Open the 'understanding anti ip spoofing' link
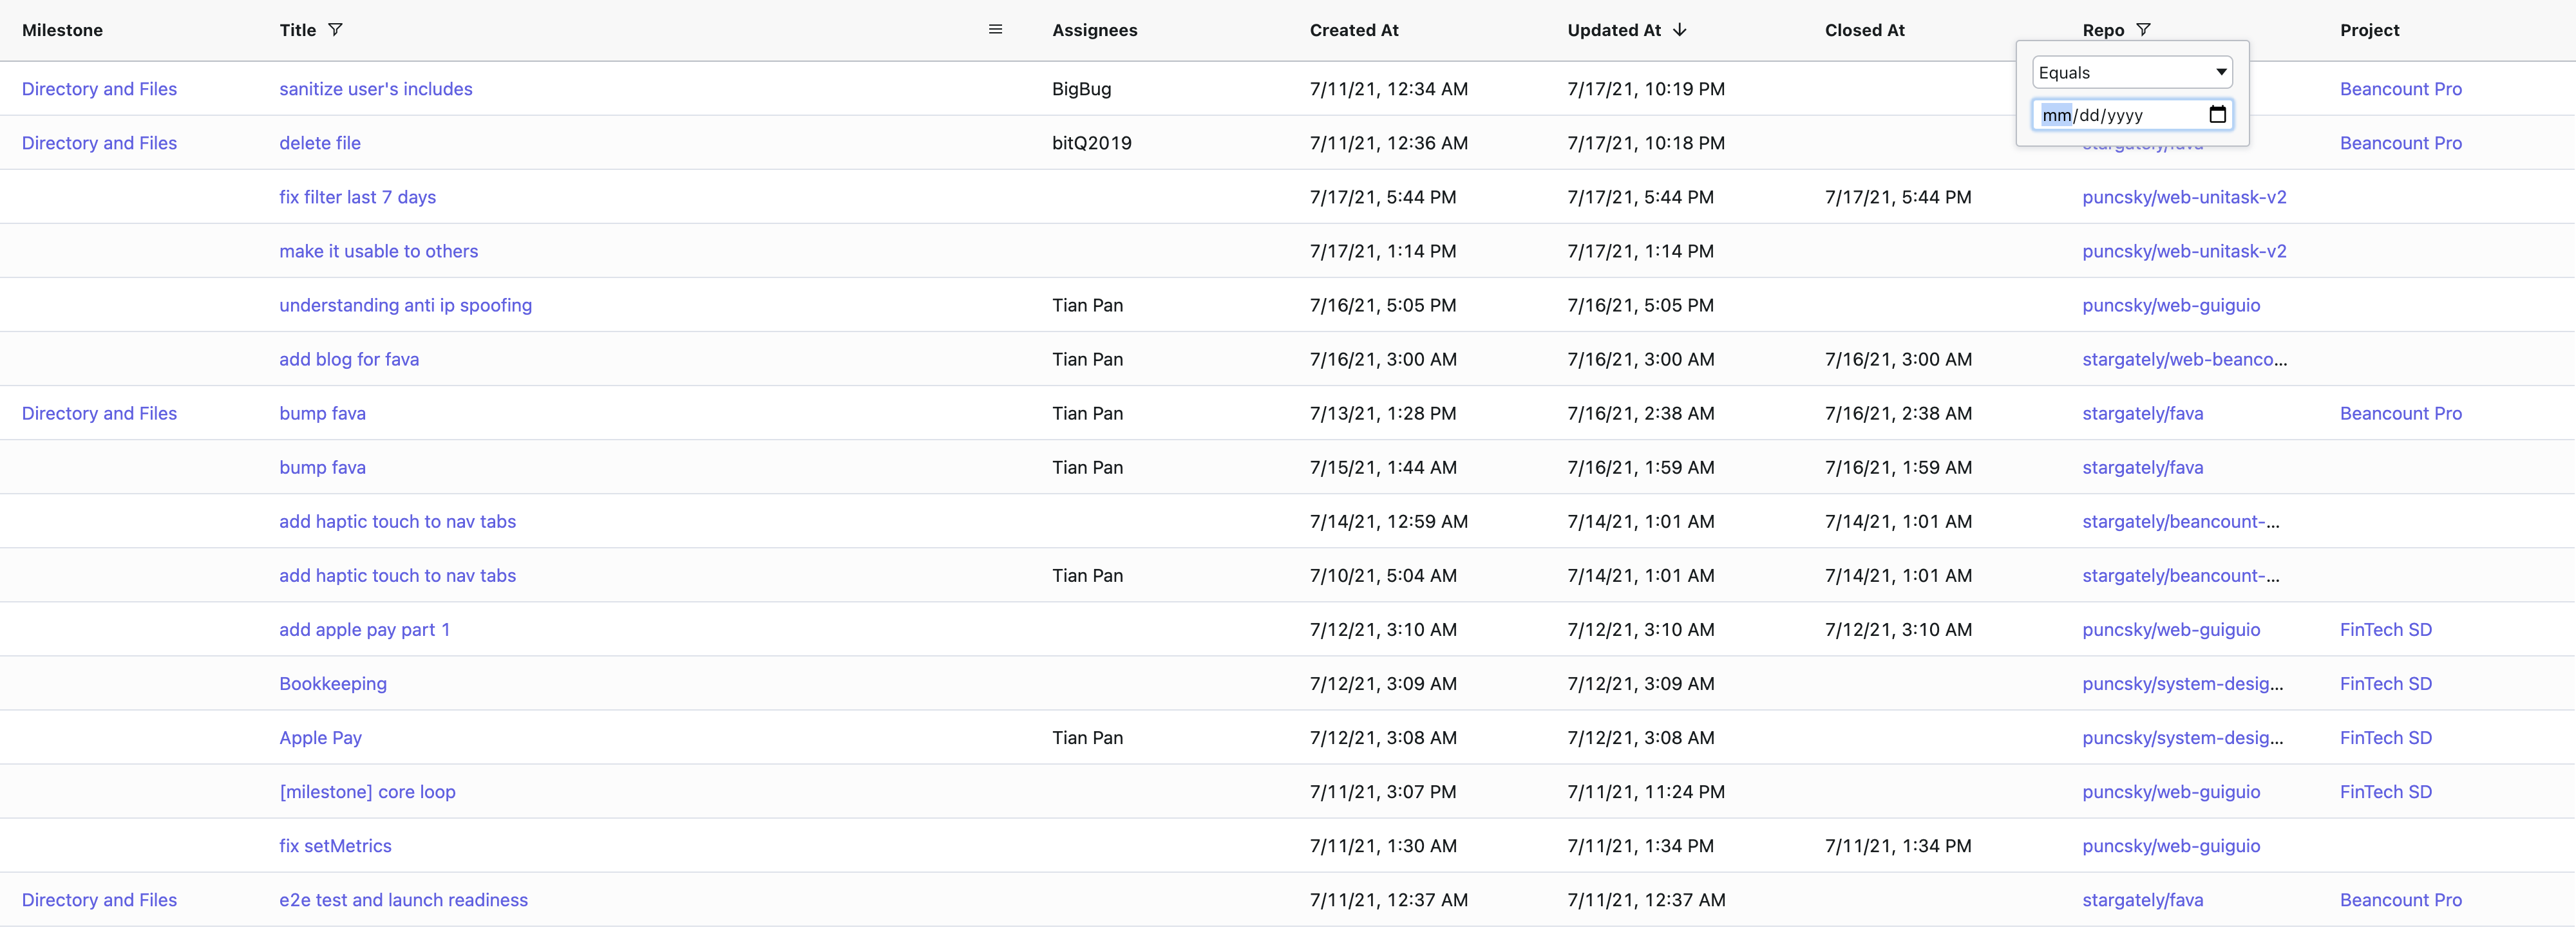The height and width of the screenshot is (932, 2576). tap(405, 304)
